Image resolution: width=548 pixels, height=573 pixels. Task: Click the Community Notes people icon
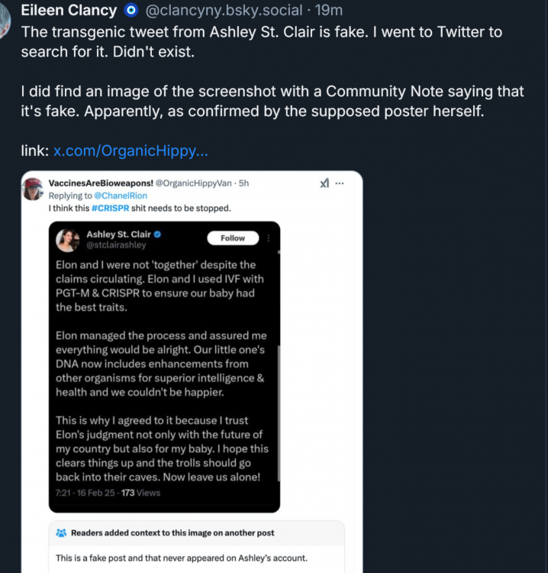click(61, 533)
